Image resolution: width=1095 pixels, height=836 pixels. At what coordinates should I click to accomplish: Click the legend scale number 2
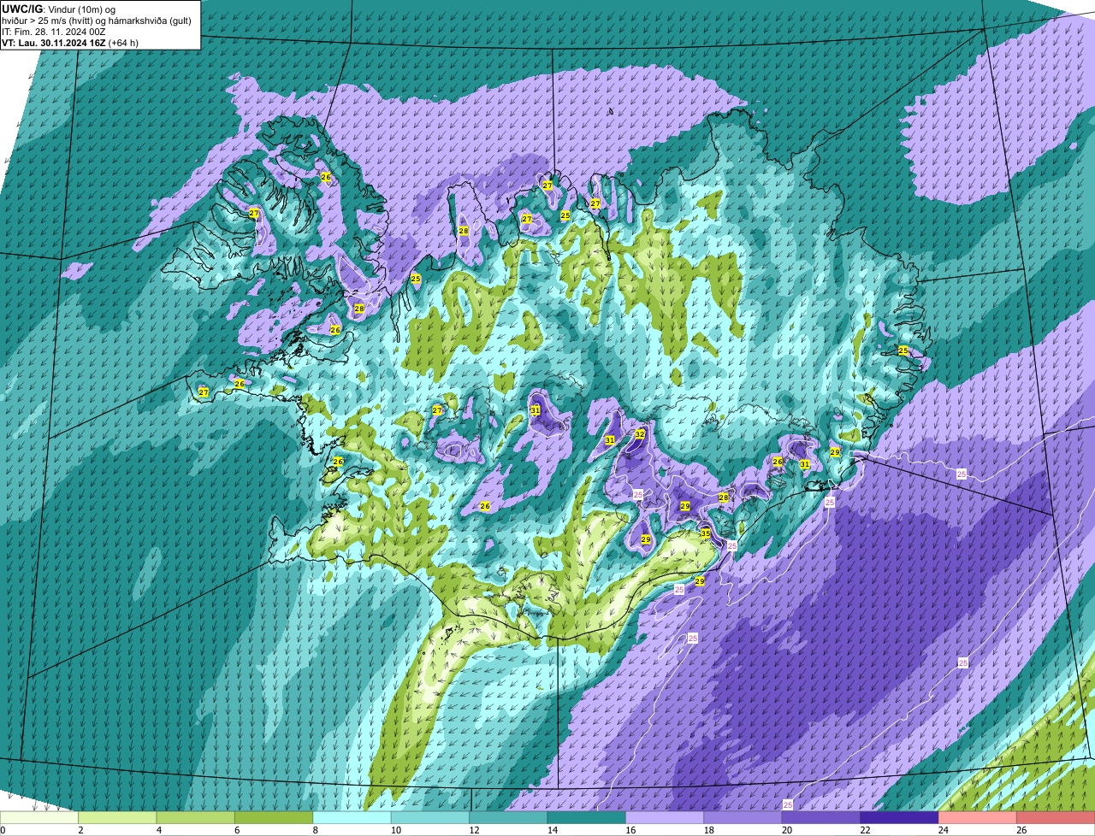pyautogui.click(x=80, y=830)
